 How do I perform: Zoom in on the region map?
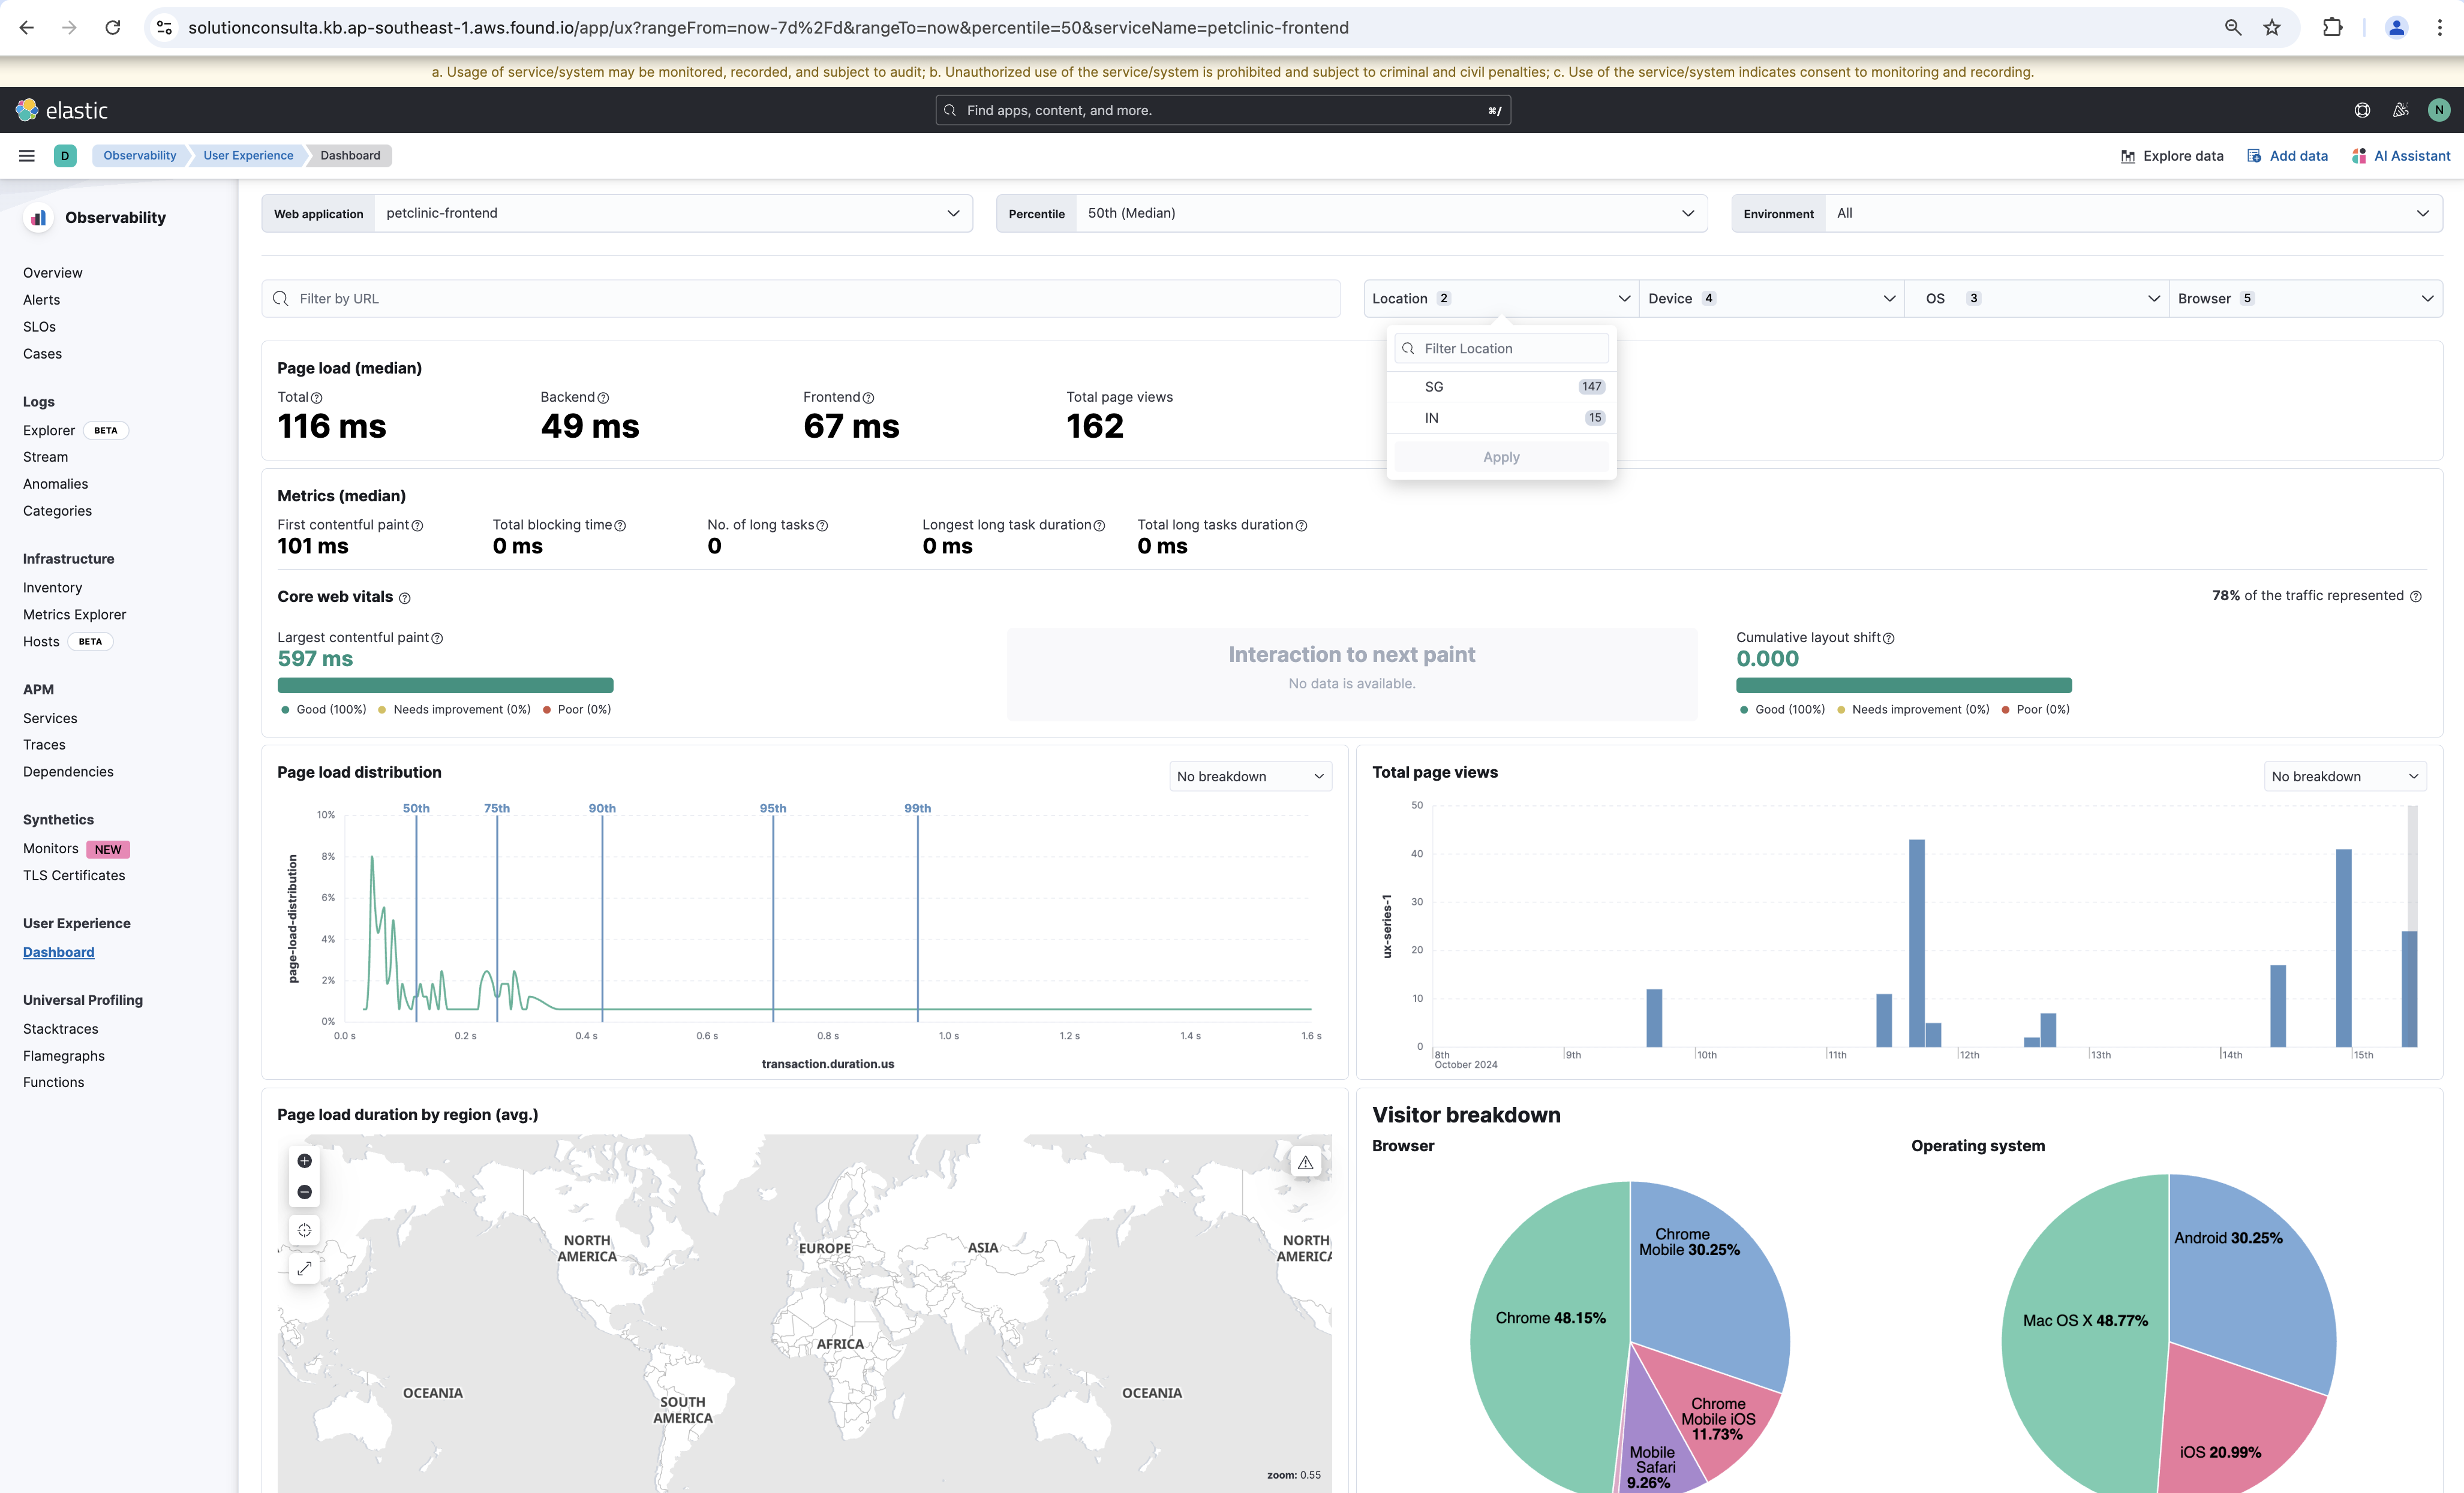(305, 1160)
